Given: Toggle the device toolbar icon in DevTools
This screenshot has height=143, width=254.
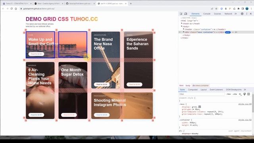Looking at the screenshot, I should 186,14.
